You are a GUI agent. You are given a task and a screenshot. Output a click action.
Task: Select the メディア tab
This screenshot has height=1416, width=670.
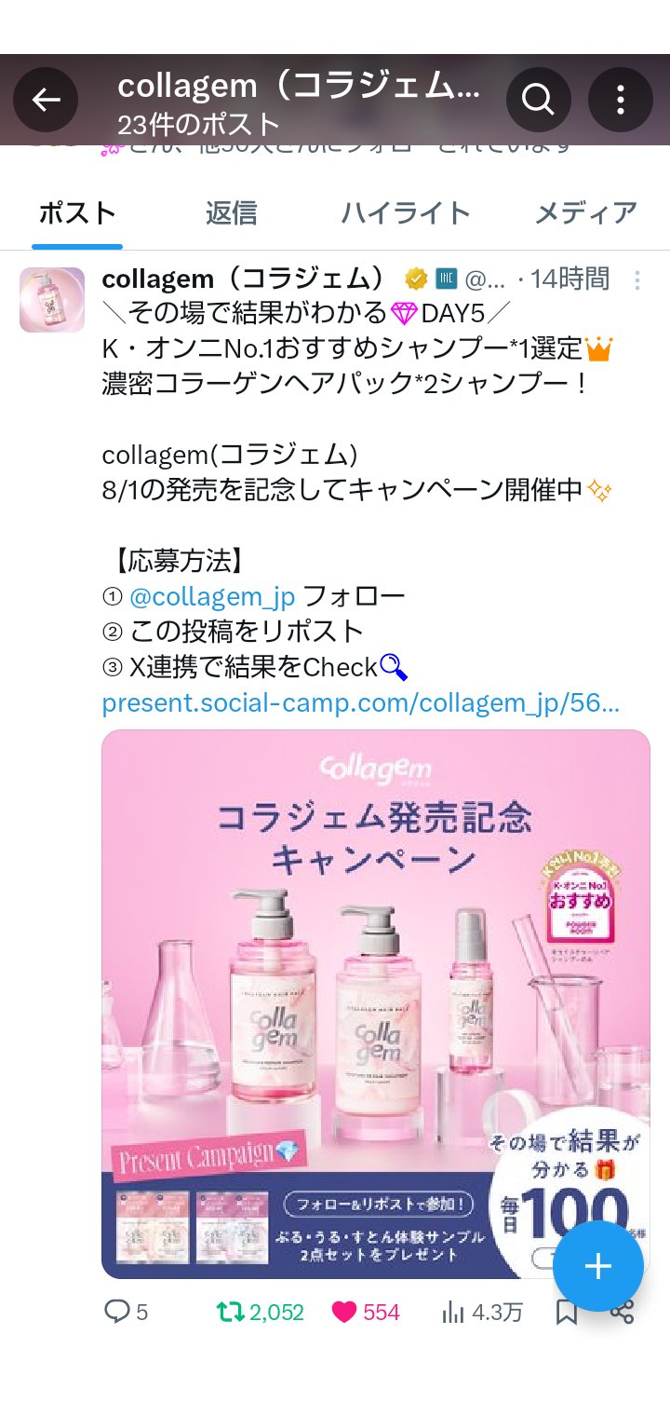click(585, 212)
